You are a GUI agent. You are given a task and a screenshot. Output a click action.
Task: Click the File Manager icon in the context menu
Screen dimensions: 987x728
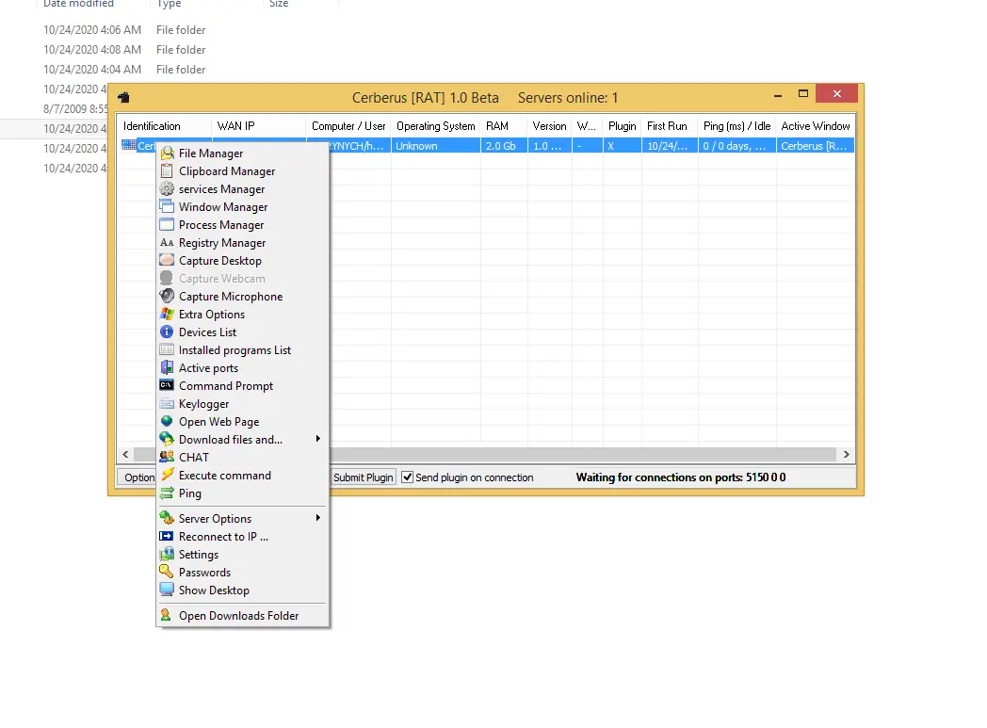(x=167, y=154)
